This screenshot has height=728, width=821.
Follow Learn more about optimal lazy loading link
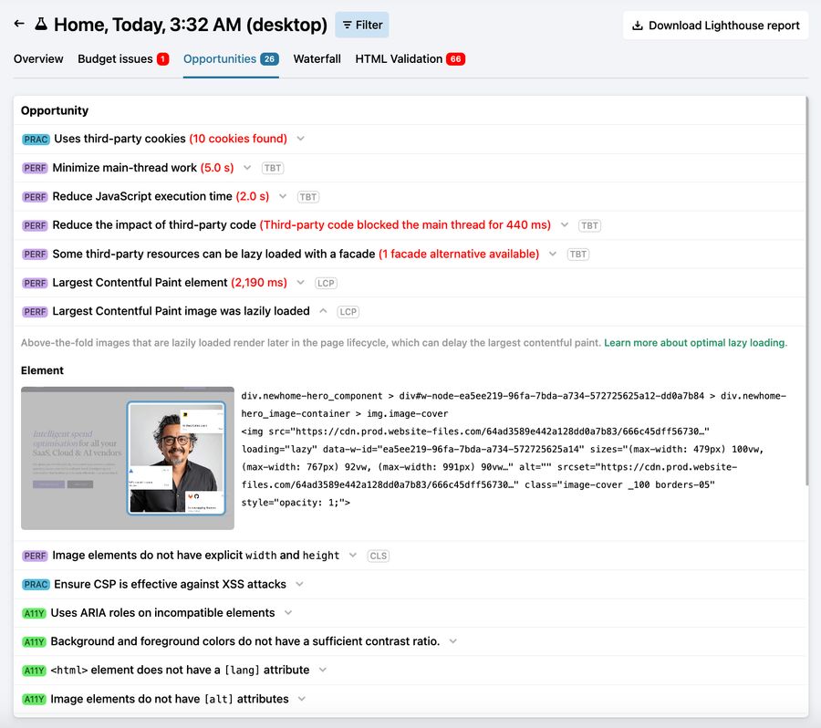(694, 343)
